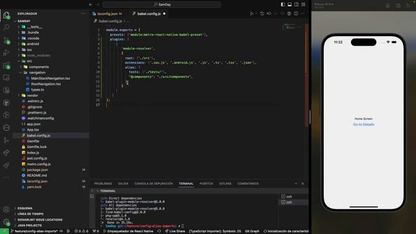Click the Live Share status bar button
Image resolution: width=416 pixels, height=234 pixels.
(x=175, y=231)
